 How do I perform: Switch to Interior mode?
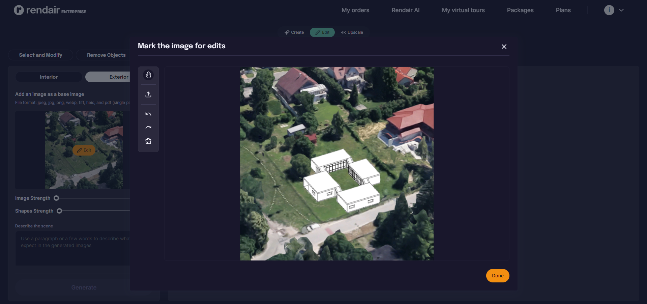pos(48,77)
